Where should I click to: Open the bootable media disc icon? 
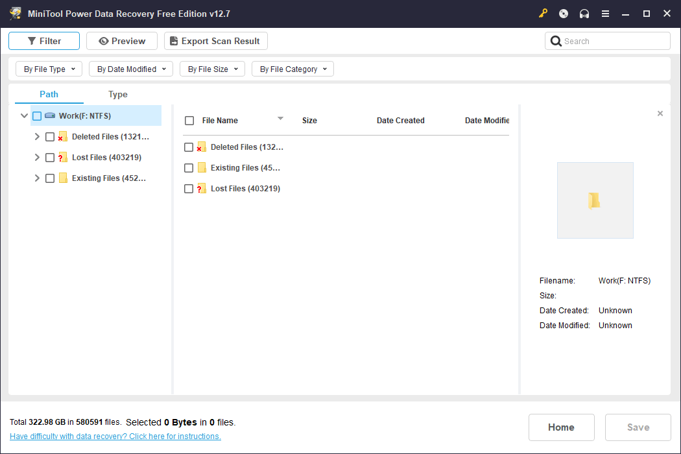(x=564, y=14)
